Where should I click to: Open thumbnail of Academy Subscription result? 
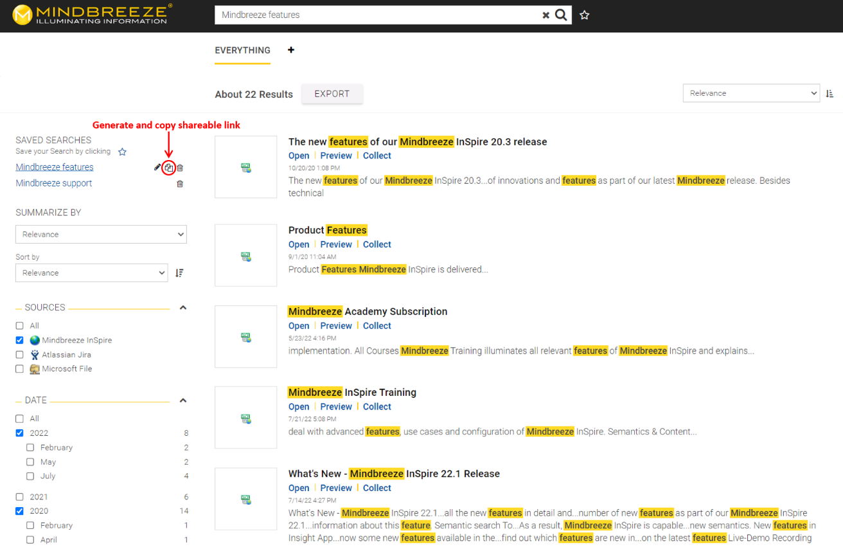coord(245,337)
